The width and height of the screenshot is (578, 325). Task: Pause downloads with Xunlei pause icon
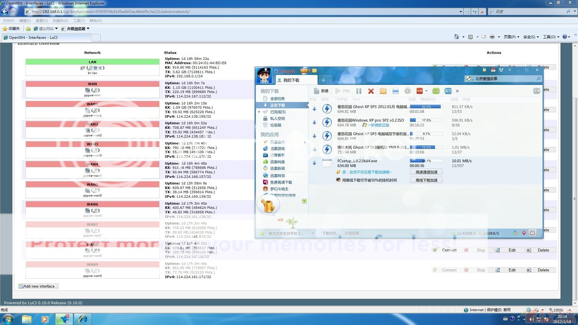[359, 91]
